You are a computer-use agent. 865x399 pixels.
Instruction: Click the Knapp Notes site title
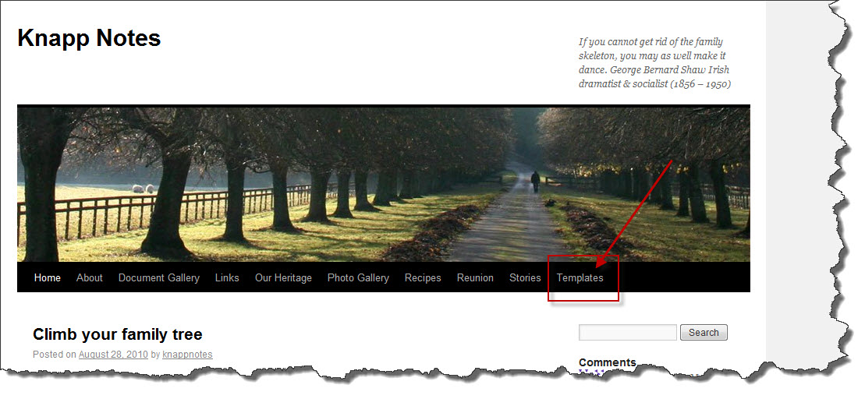[89, 38]
